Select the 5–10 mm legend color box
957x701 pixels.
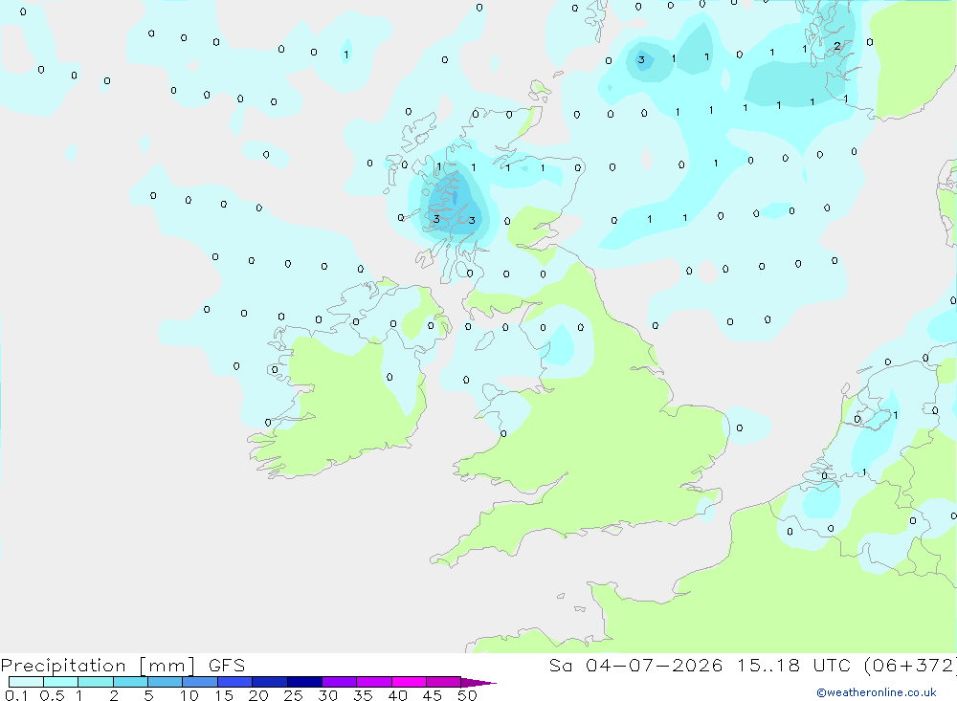click(165, 682)
